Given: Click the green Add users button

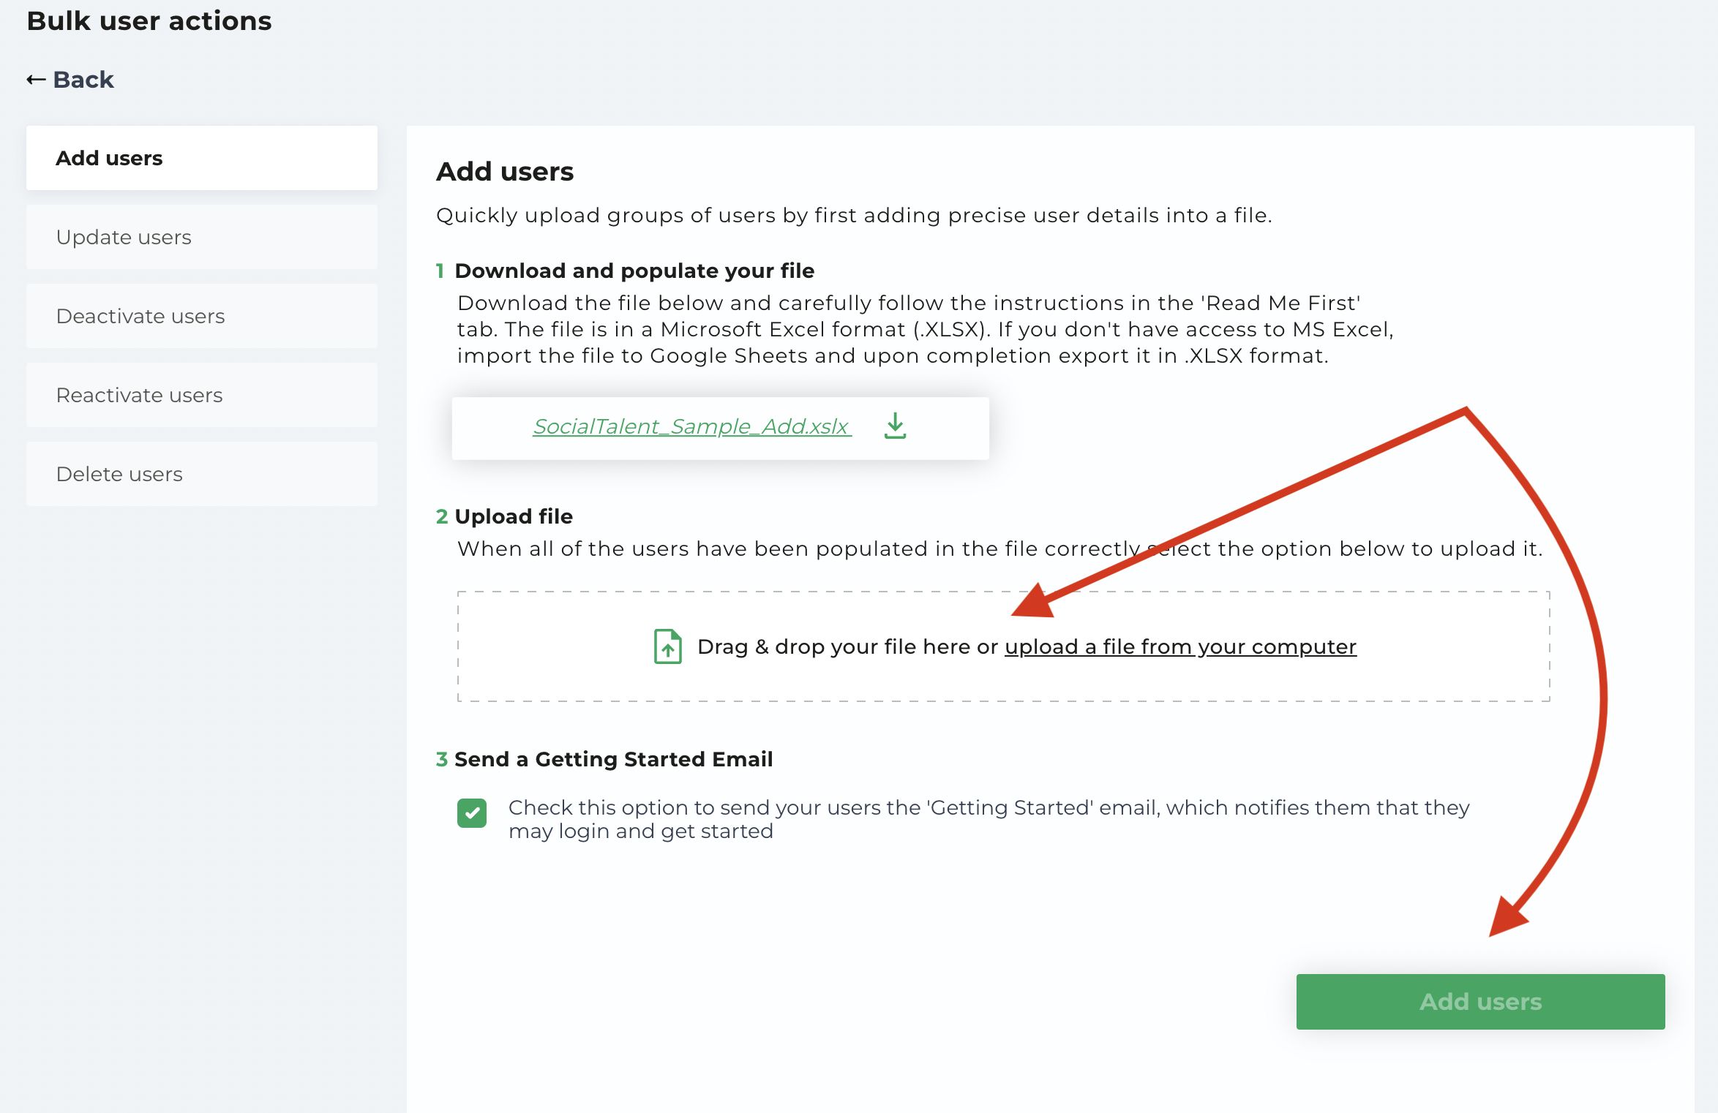Looking at the screenshot, I should tap(1480, 1001).
